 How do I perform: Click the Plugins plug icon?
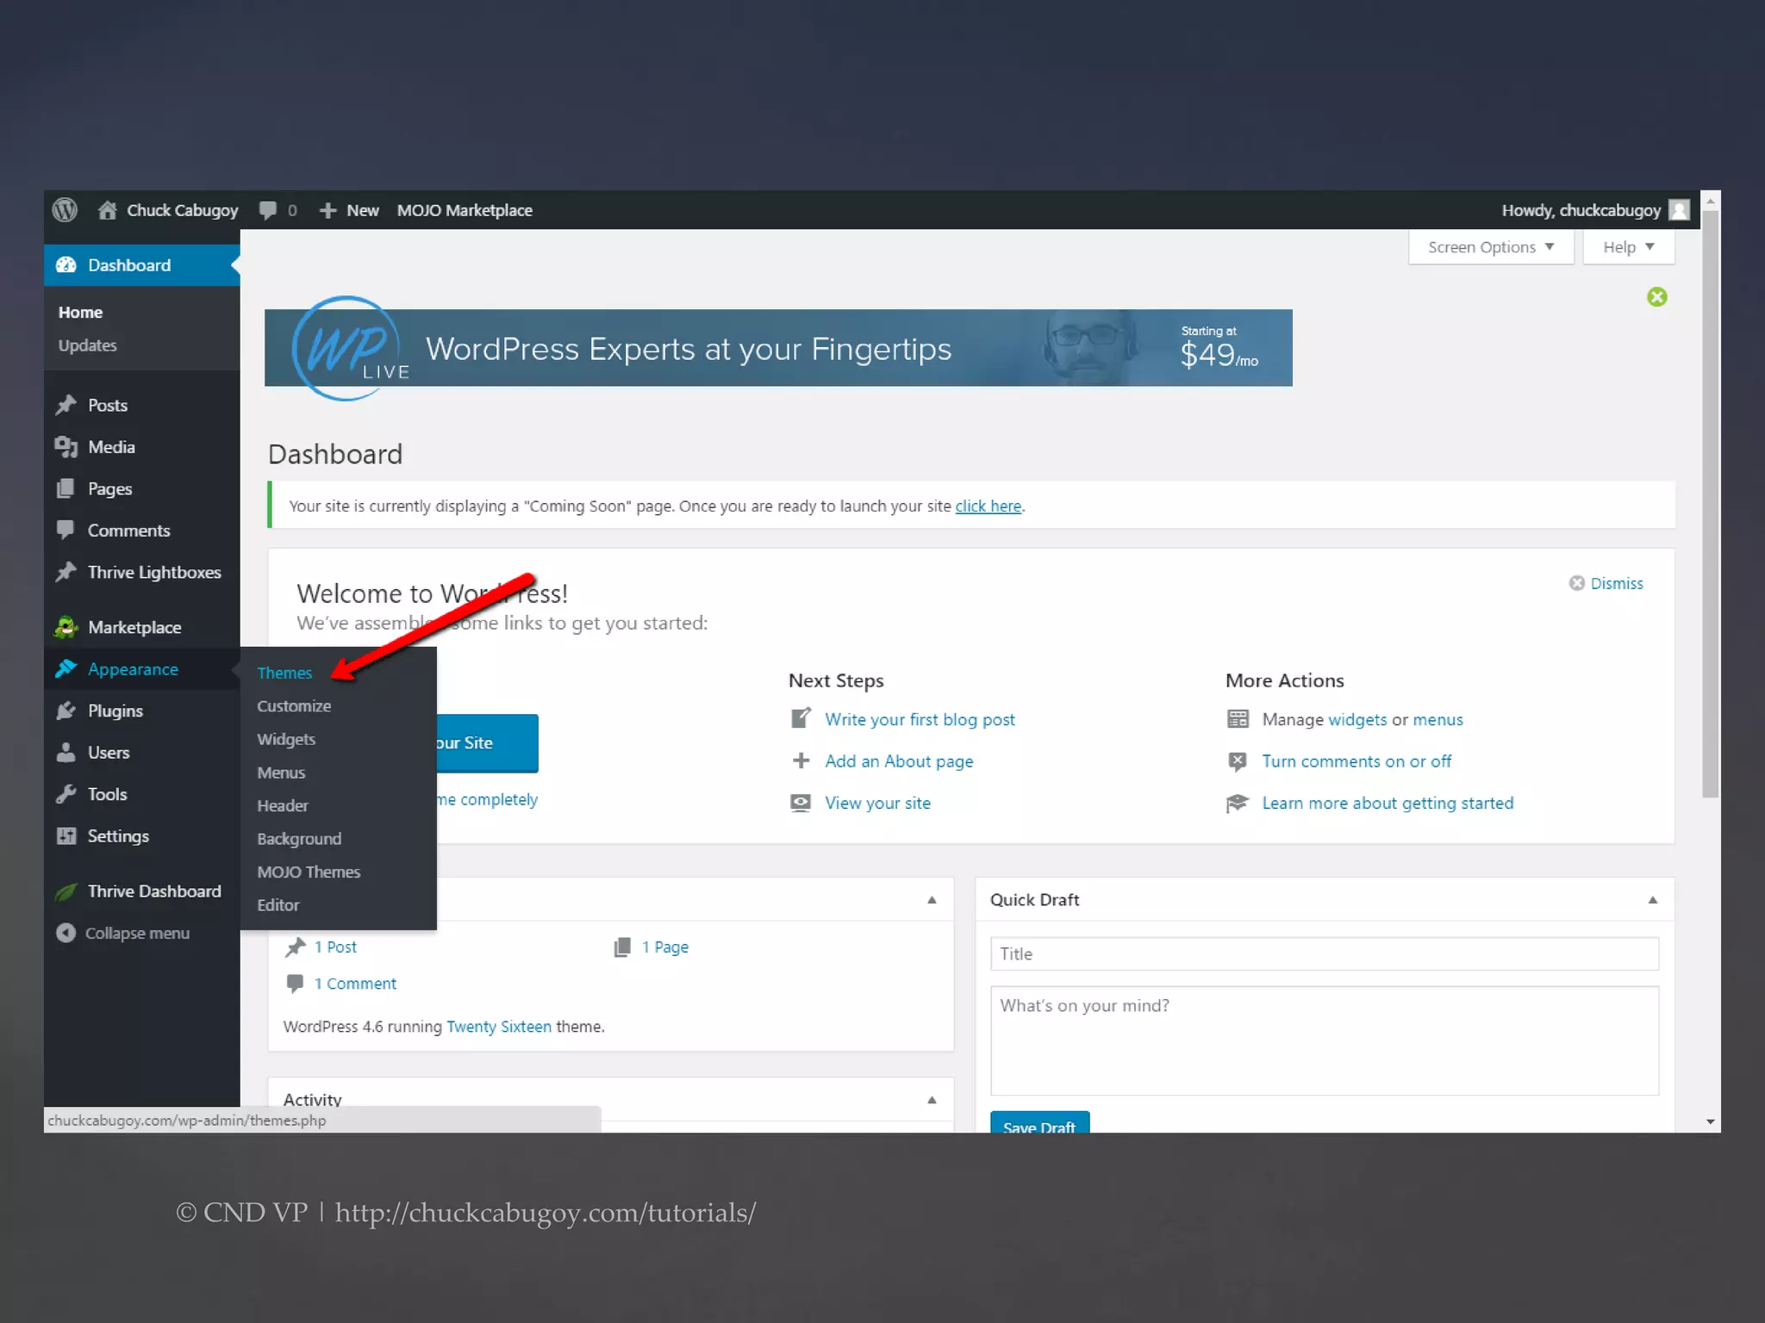[66, 711]
